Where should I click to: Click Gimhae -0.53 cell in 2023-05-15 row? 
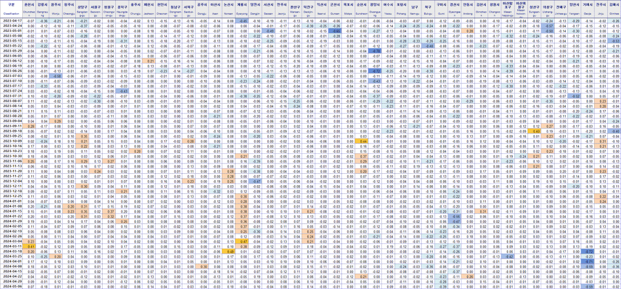(615, 40)
